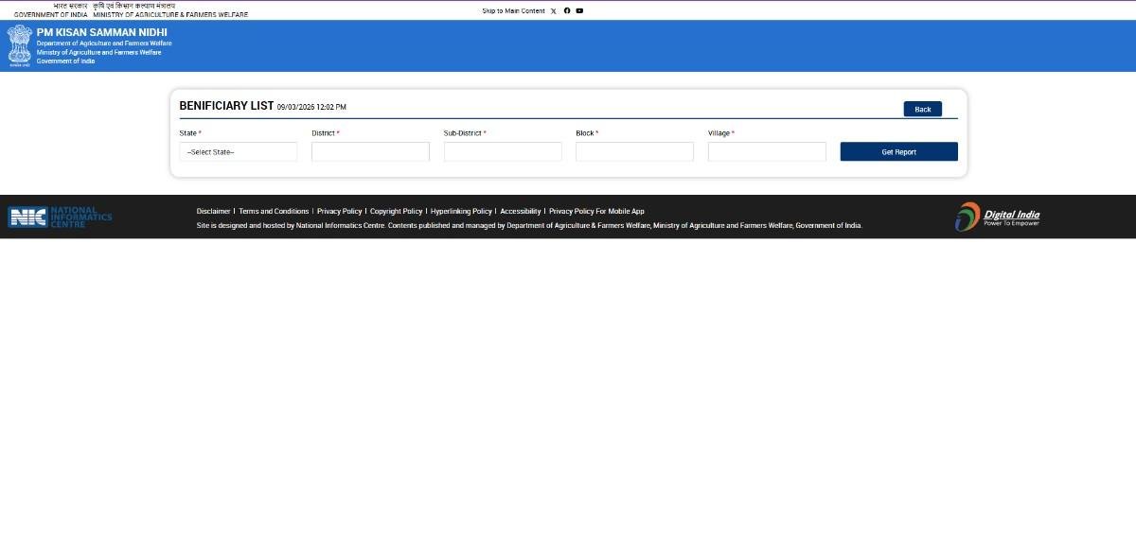Open the District dropdown
Screen dimensions: 1136x539
click(370, 151)
